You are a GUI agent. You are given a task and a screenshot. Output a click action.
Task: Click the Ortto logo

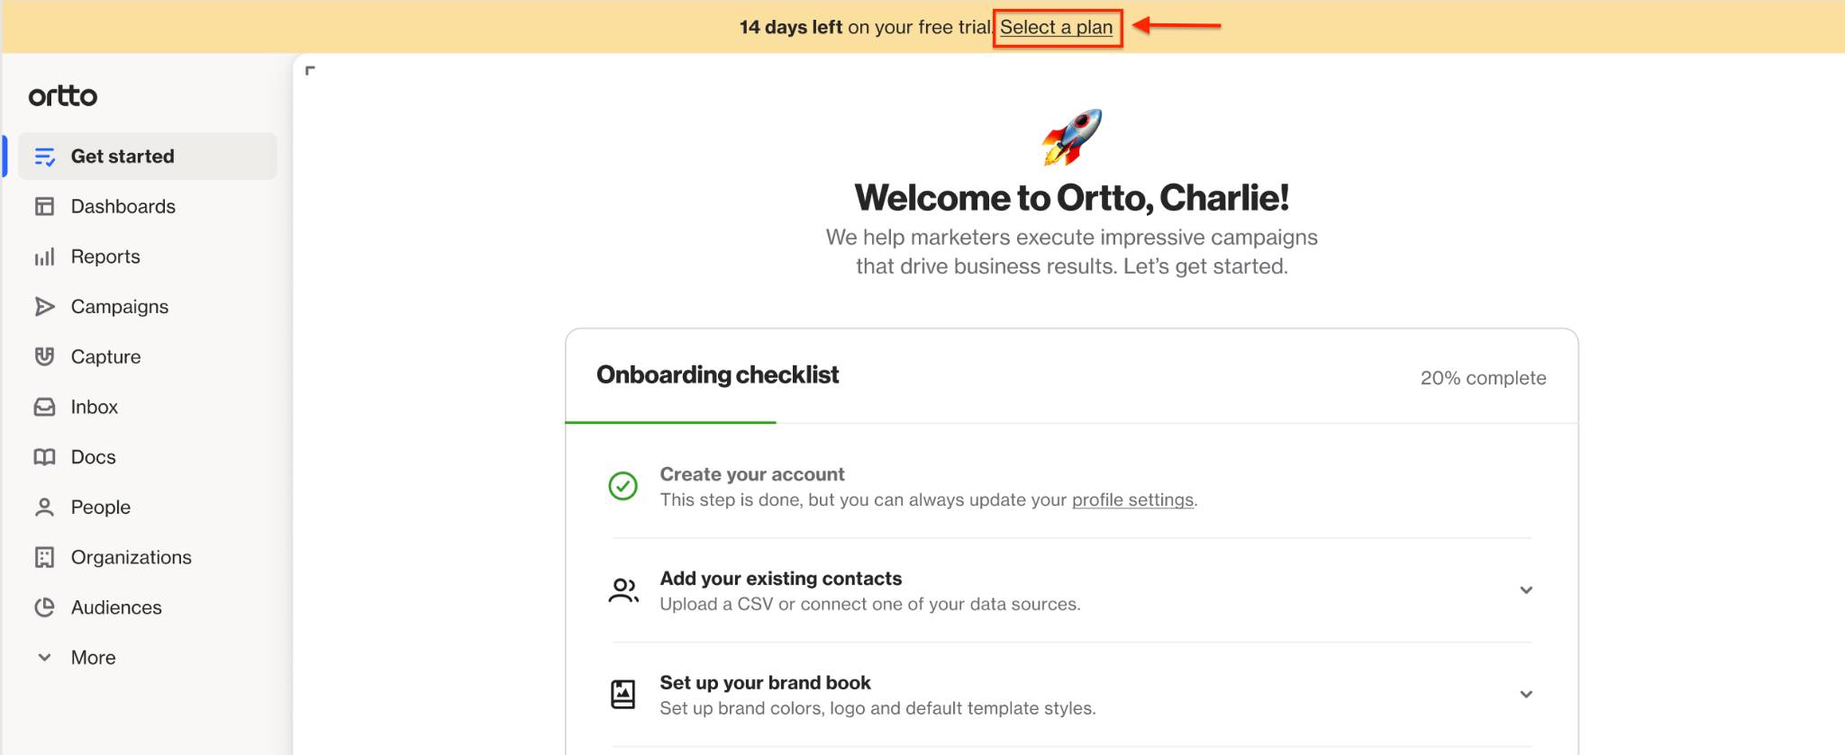click(x=63, y=95)
